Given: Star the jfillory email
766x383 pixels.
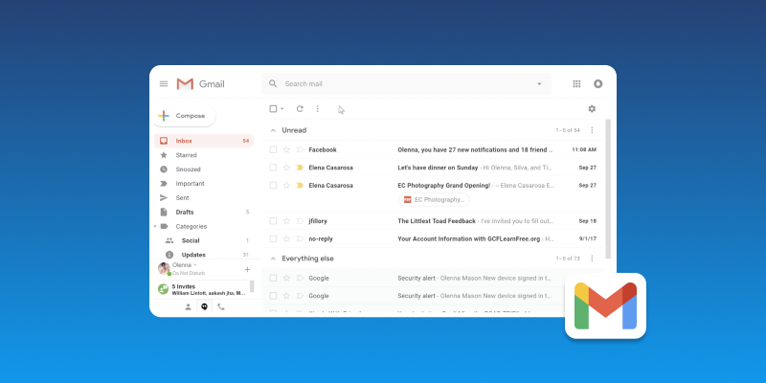Looking at the screenshot, I should point(286,221).
